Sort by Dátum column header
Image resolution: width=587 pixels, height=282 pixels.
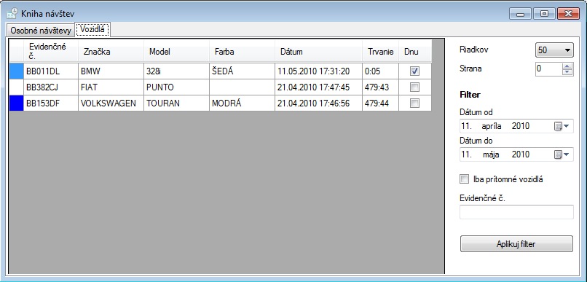[x=318, y=52]
